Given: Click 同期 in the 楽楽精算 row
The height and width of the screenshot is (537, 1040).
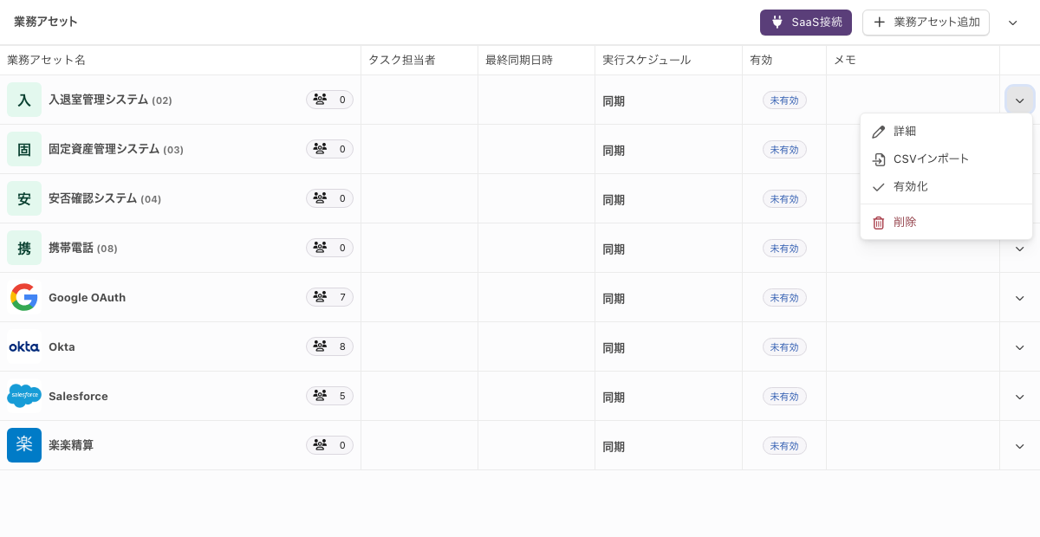Looking at the screenshot, I should [x=614, y=446].
